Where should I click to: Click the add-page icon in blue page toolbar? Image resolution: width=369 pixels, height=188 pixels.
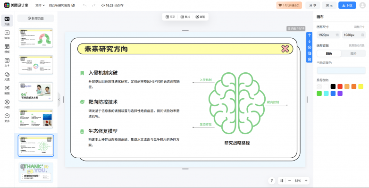(x=310, y=47)
